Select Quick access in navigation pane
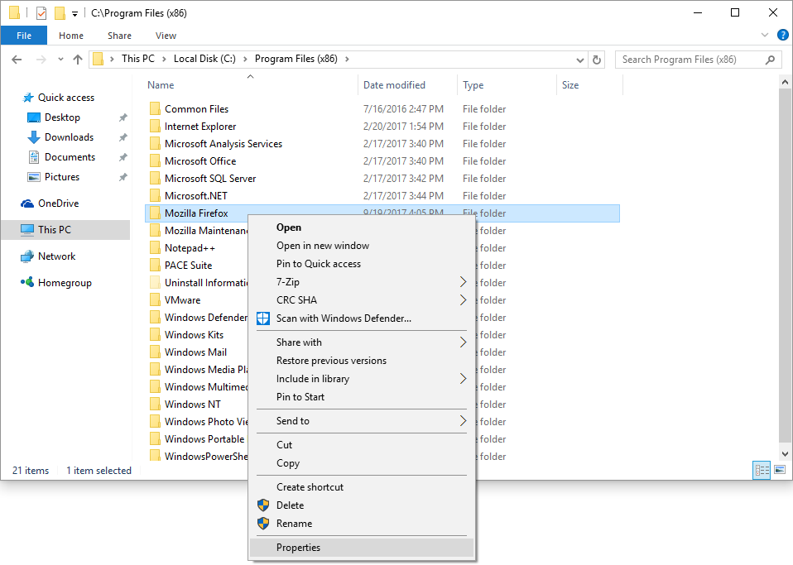793x565 pixels. (65, 98)
